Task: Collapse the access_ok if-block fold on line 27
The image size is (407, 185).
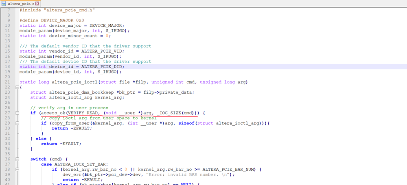Action: tap(17, 113)
